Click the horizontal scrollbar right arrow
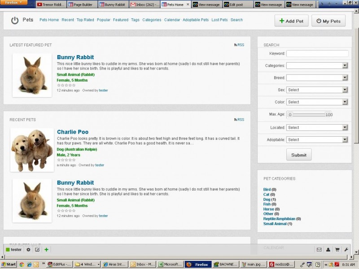This screenshot has width=359, height=269. pos(352,257)
